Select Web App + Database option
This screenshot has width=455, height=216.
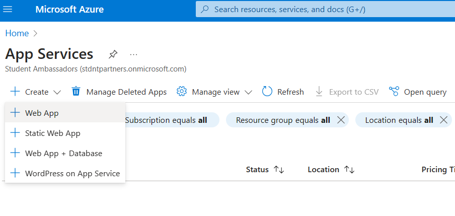[63, 153]
